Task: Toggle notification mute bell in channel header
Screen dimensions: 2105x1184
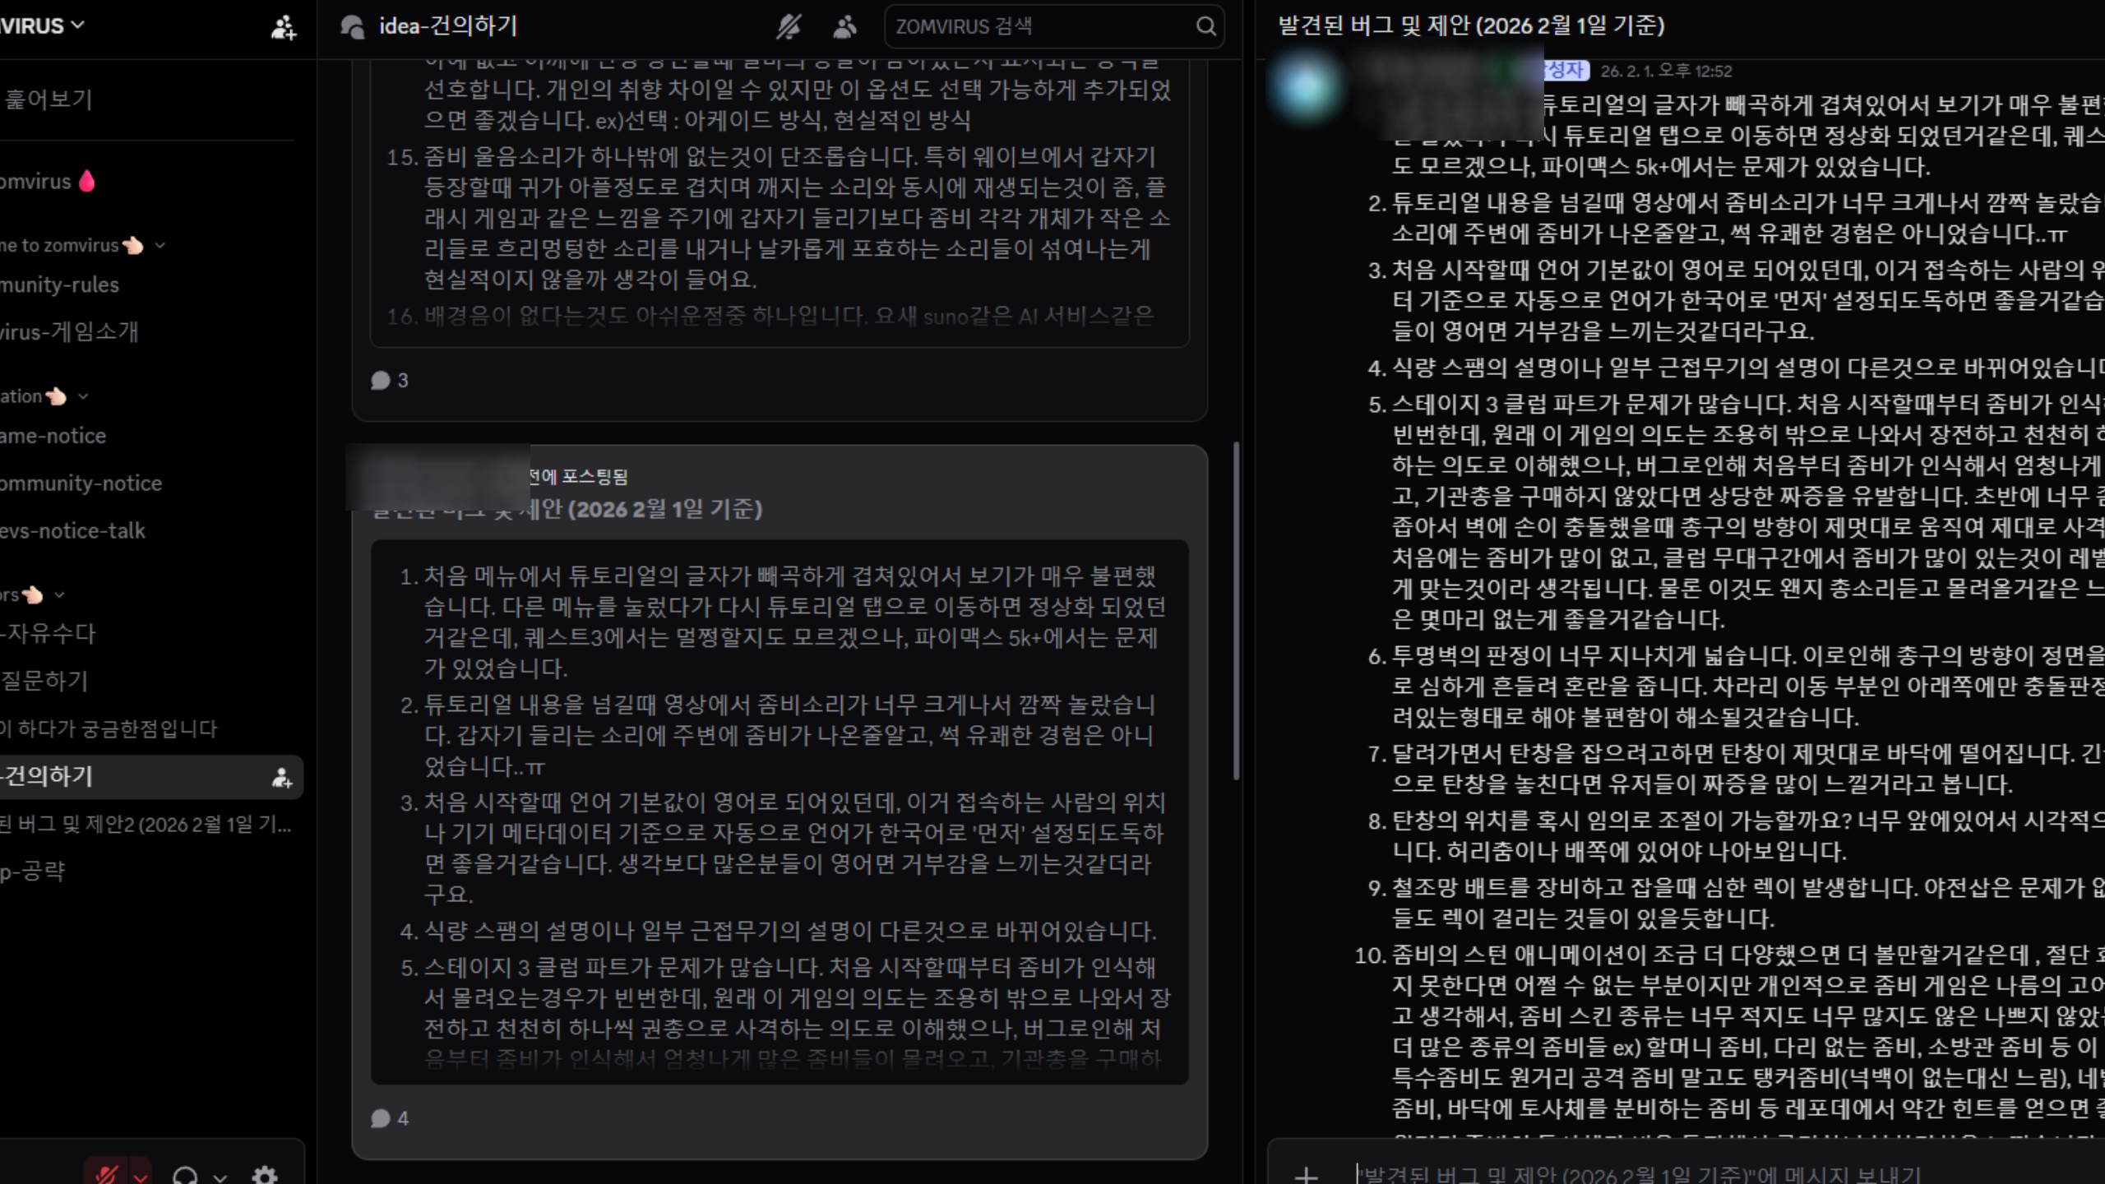Action: point(788,26)
